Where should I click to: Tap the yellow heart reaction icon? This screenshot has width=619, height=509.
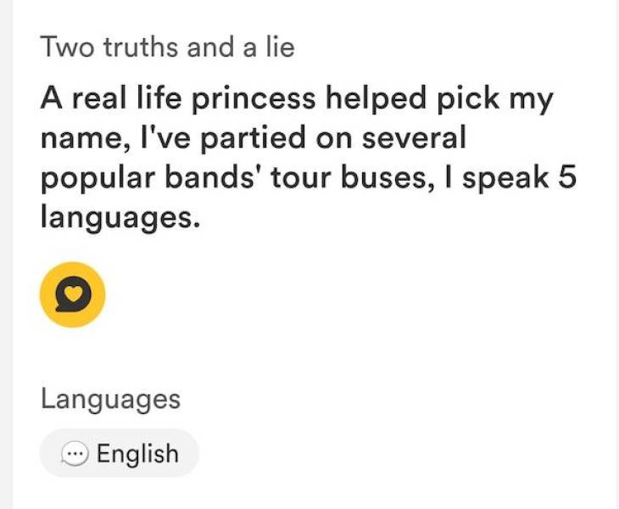pyautogui.click(x=72, y=294)
